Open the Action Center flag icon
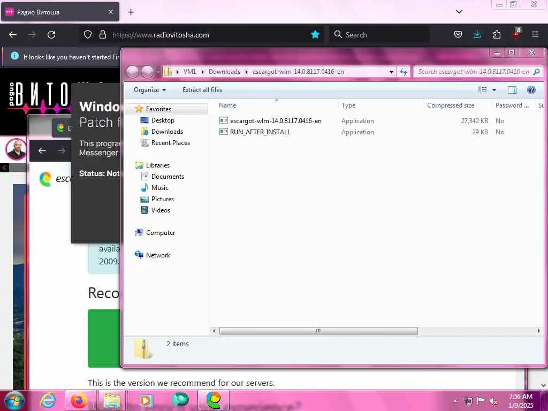Viewport: 548px width, 411px height. click(x=481, y=401)
